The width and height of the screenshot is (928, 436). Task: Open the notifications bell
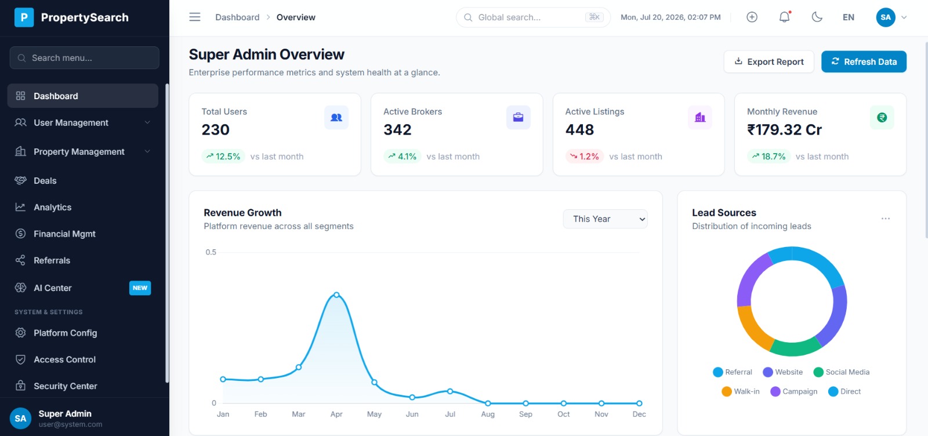784,17
